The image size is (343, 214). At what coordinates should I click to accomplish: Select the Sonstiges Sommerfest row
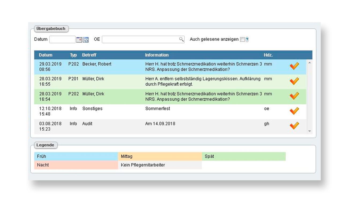coord(161,111)
